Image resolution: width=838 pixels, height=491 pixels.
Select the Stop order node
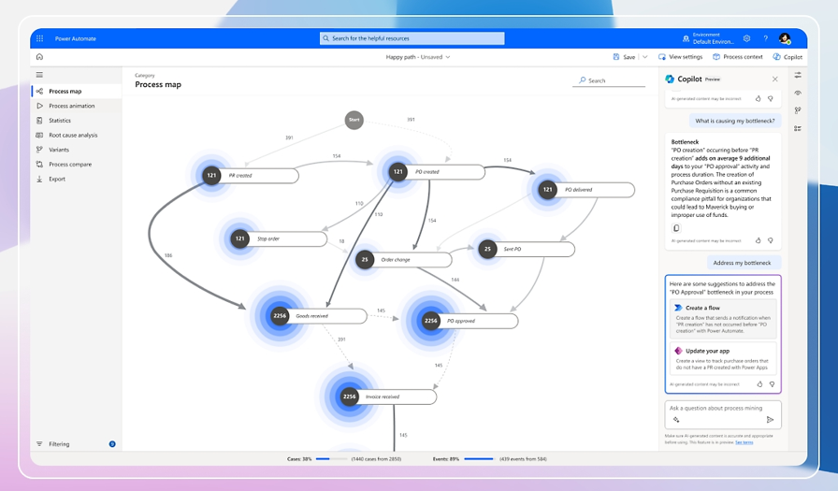click(279, 238)
